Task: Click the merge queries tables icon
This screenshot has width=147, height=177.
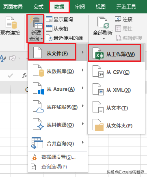Action: (37, 143)
